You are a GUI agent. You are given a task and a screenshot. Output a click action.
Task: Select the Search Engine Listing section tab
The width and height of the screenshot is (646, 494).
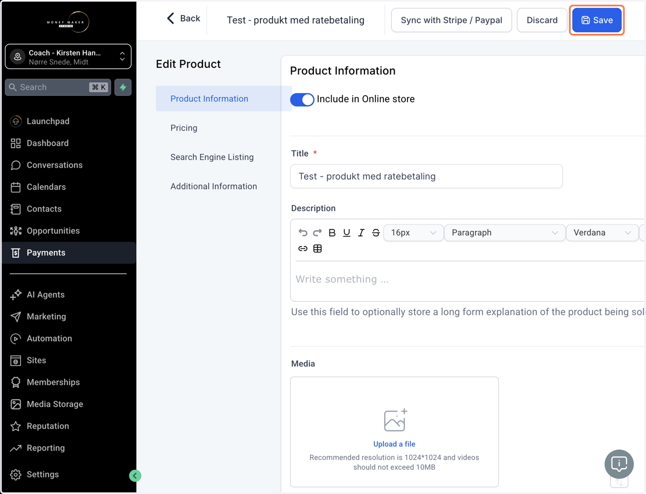click(212, 157)
